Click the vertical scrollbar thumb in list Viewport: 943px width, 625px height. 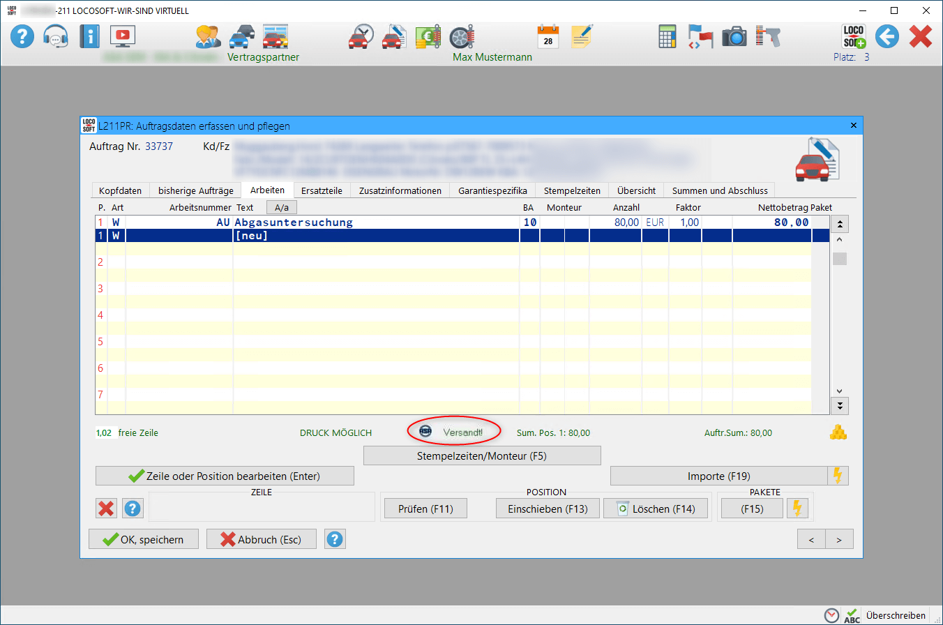point(840,259)
